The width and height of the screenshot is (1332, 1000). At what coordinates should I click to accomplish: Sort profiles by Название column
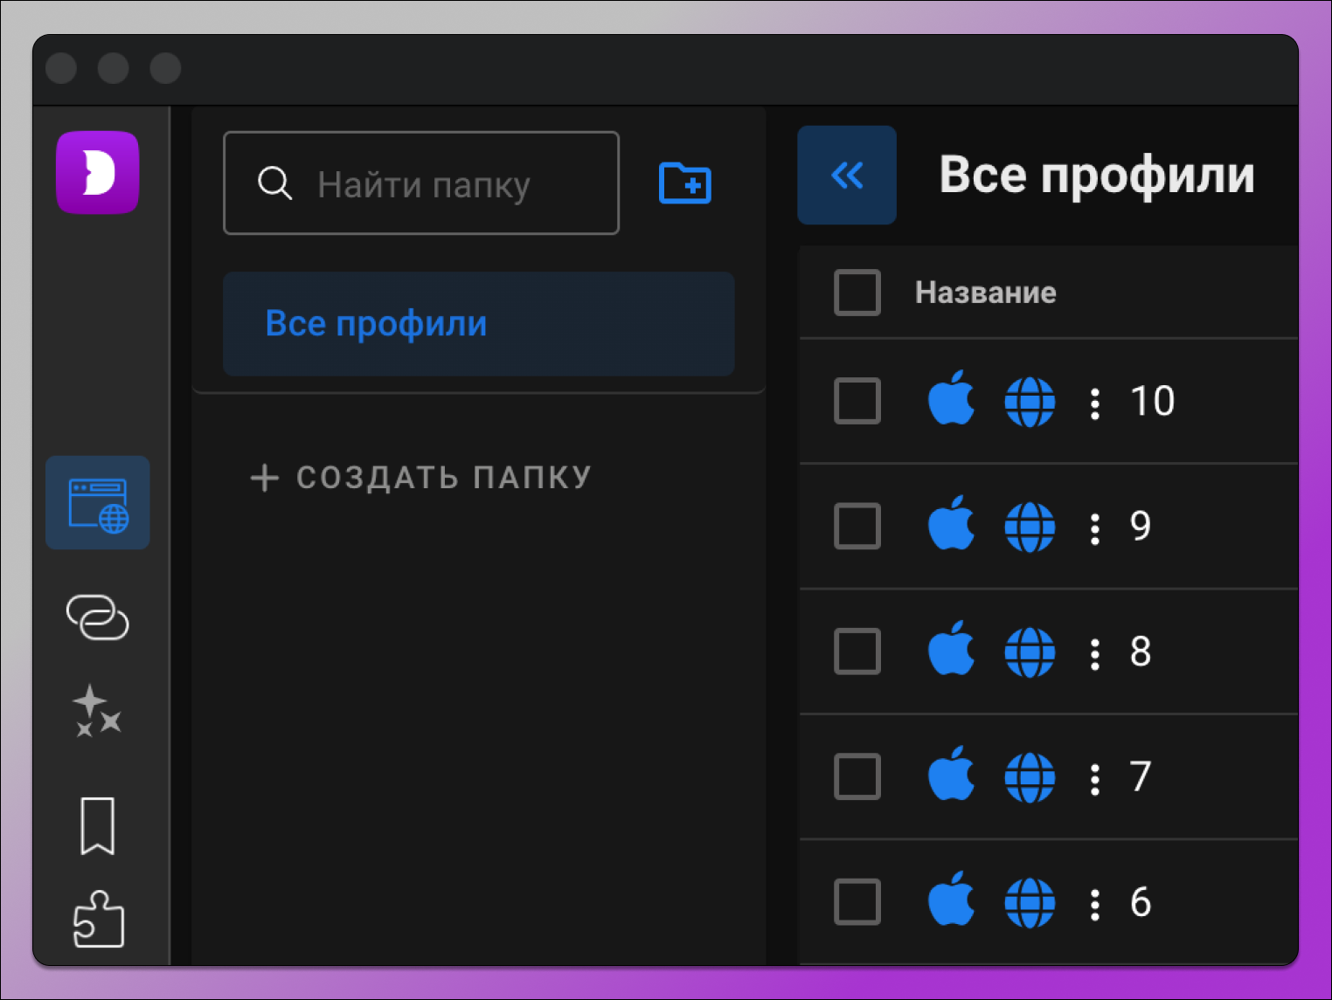tap(986, 293)
